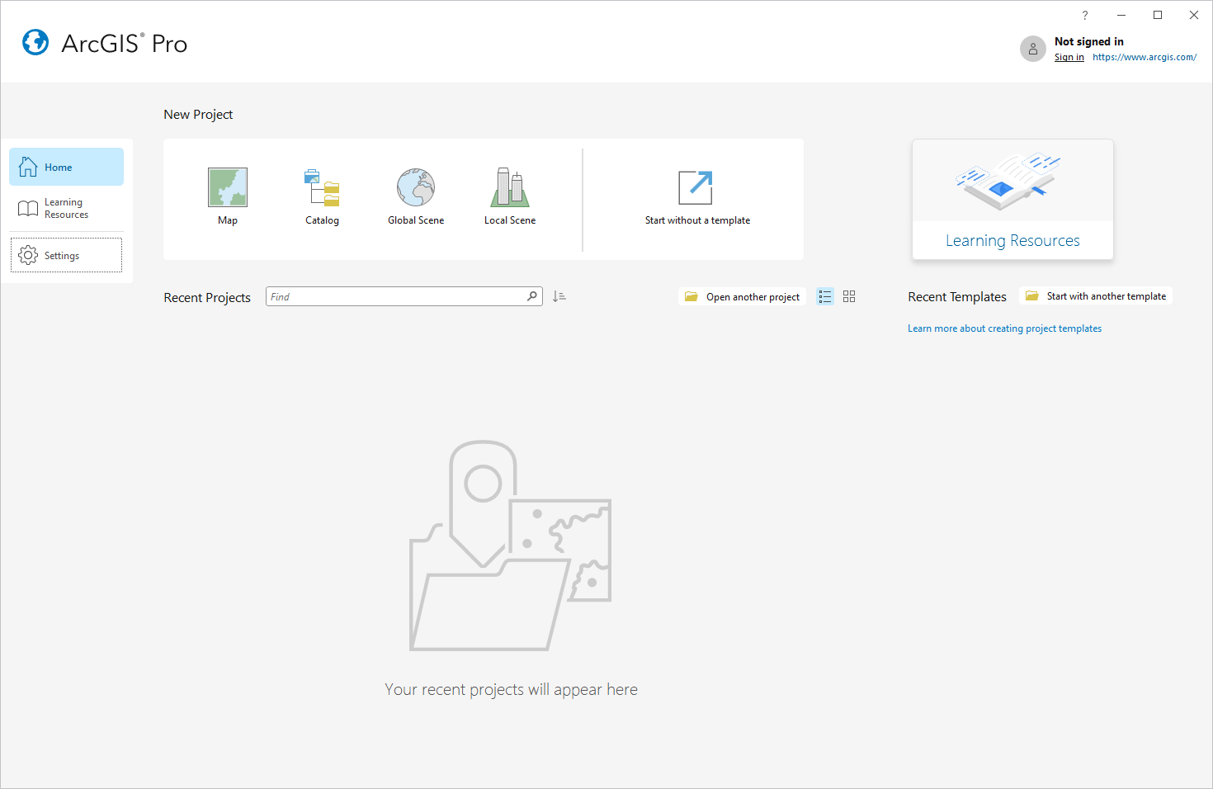Click the Learning Resources card
The height and width of the screenshot is (789, 1213).
tap(1012, 199)
